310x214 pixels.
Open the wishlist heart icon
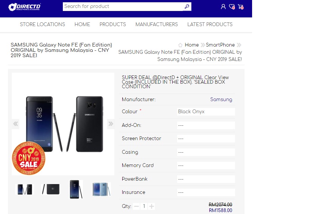(232, 7)
